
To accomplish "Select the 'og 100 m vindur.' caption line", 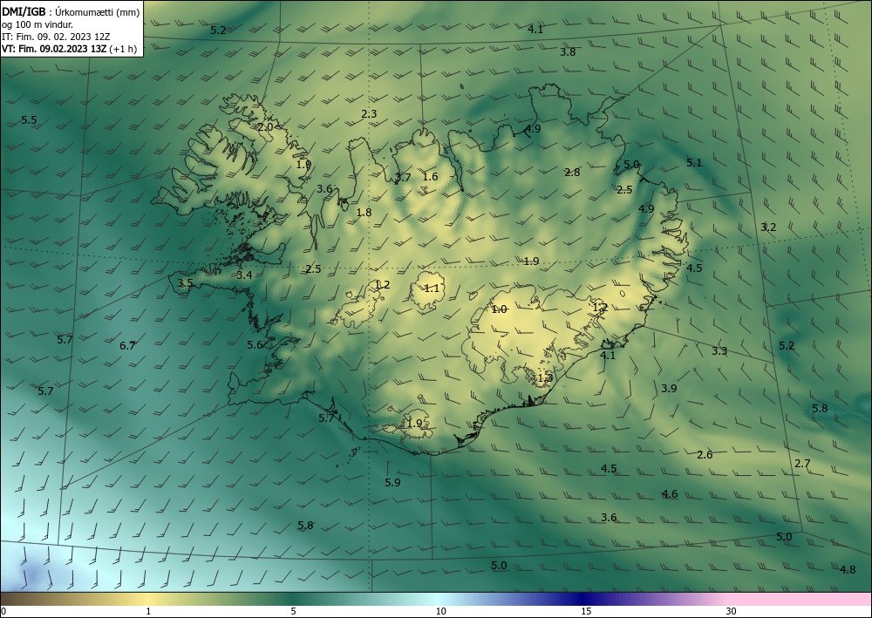I will pos(37,24).
